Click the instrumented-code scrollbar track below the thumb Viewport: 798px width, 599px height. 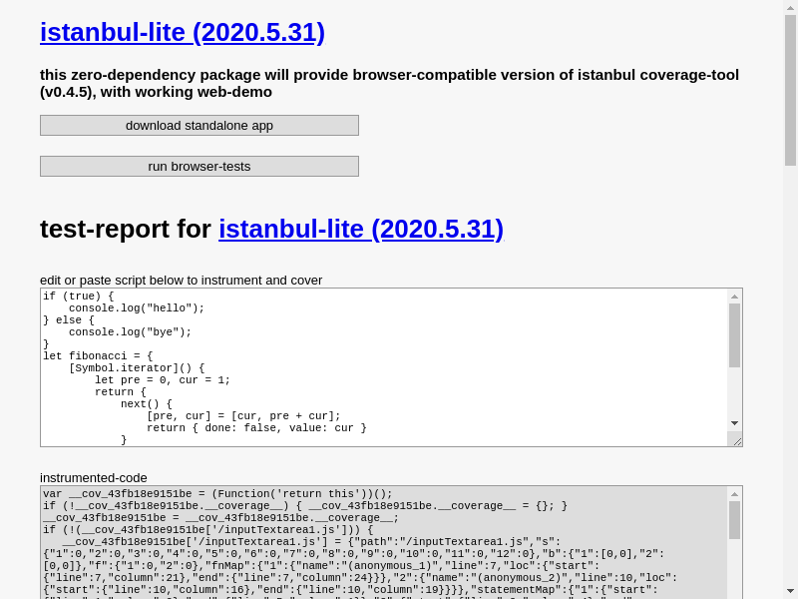[734, 569]
